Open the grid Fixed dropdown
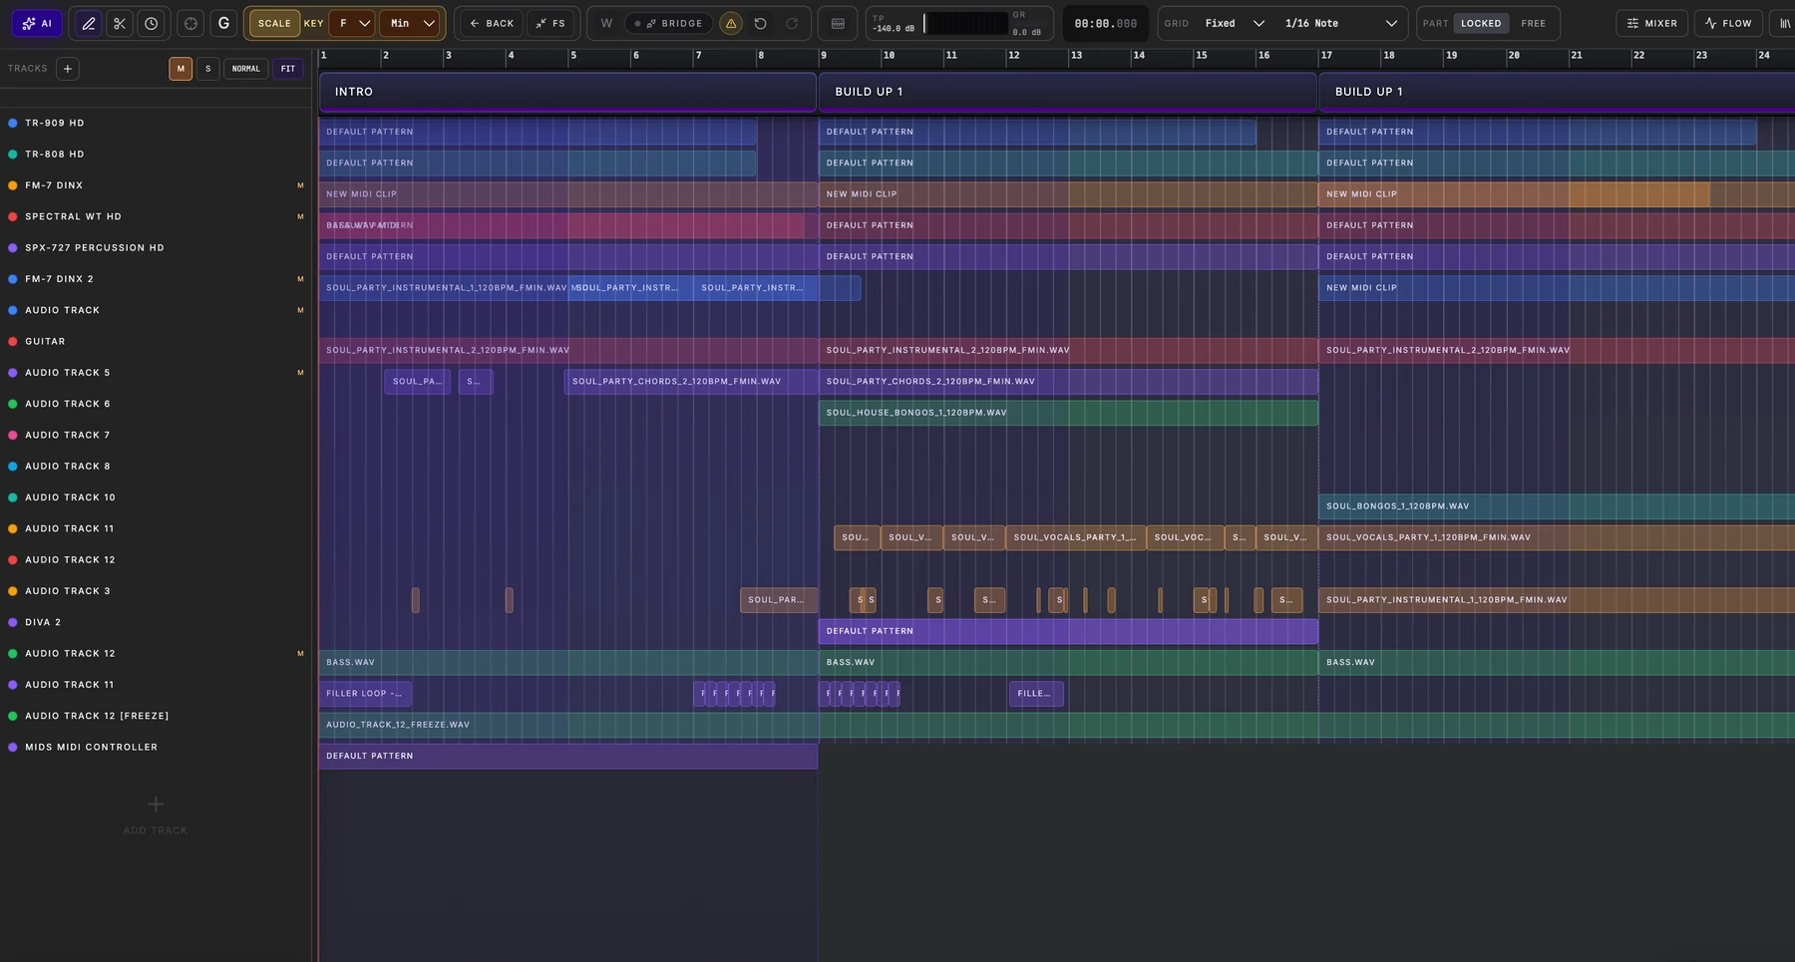 1233,23
